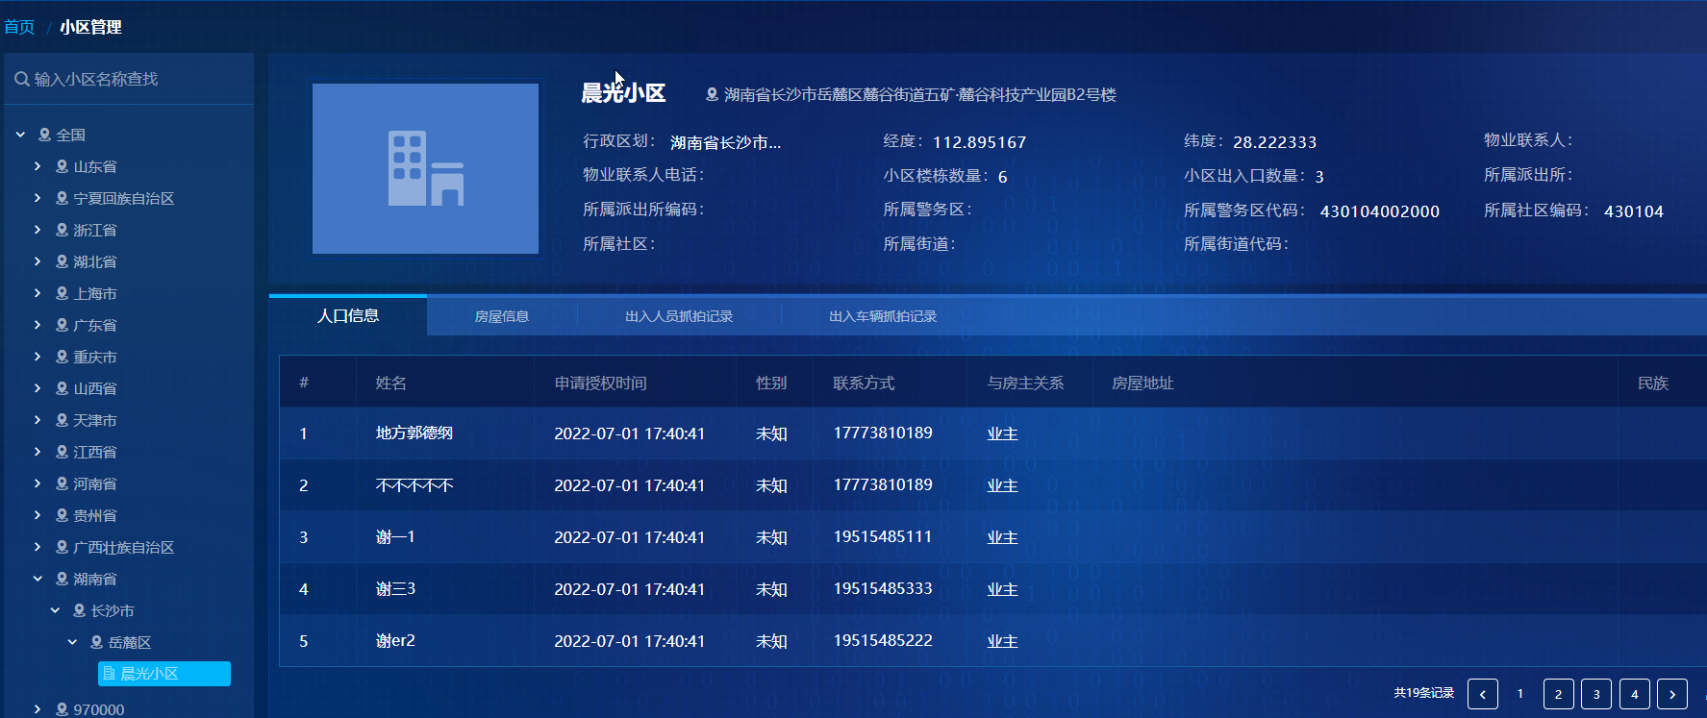Select 江西省 in the region tree

pos(95,453)
